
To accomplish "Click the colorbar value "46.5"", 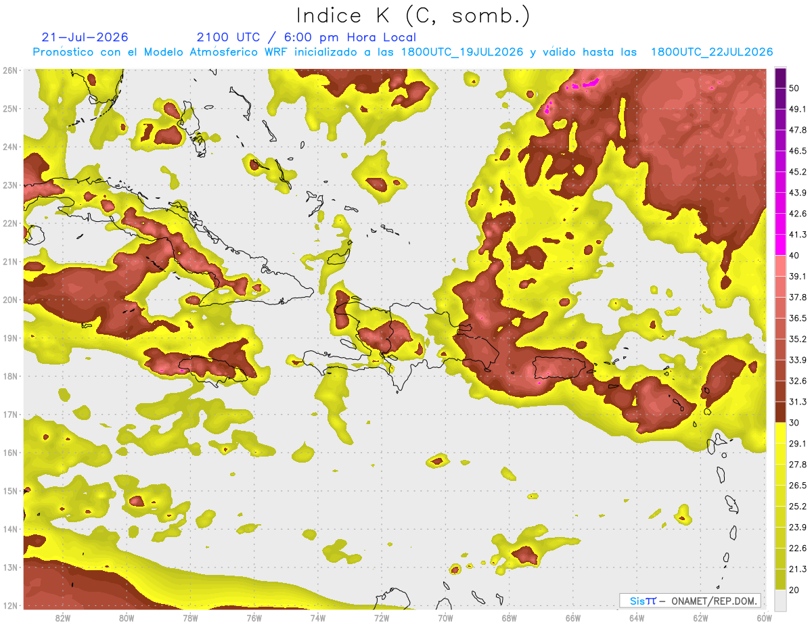I will [798, 151].
